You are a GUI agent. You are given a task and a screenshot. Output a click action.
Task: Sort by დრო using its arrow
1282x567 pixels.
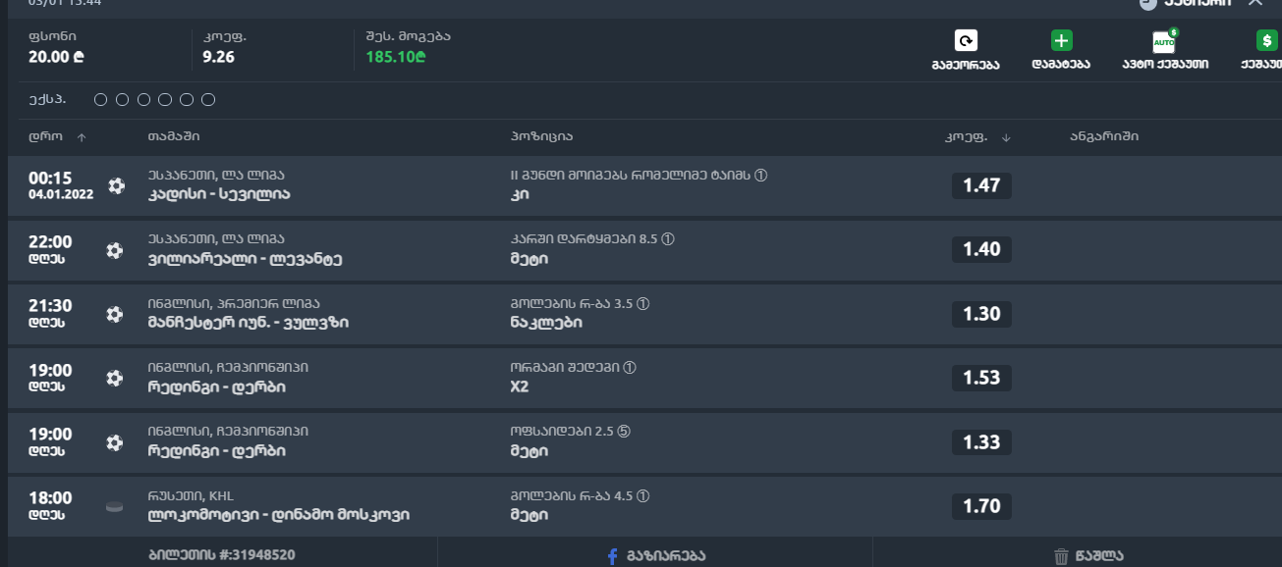pos(82,137)
